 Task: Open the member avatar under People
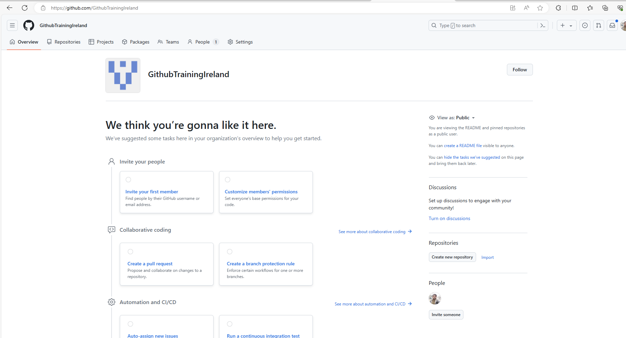435,299
